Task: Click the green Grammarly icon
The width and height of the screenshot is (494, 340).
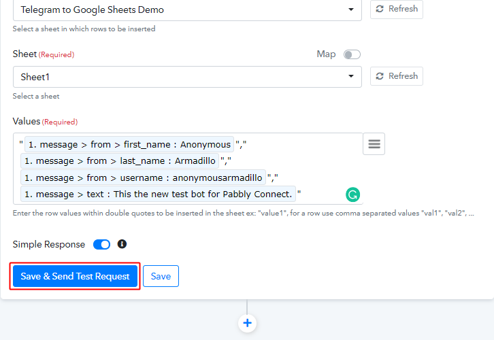Action: point(352,194)
